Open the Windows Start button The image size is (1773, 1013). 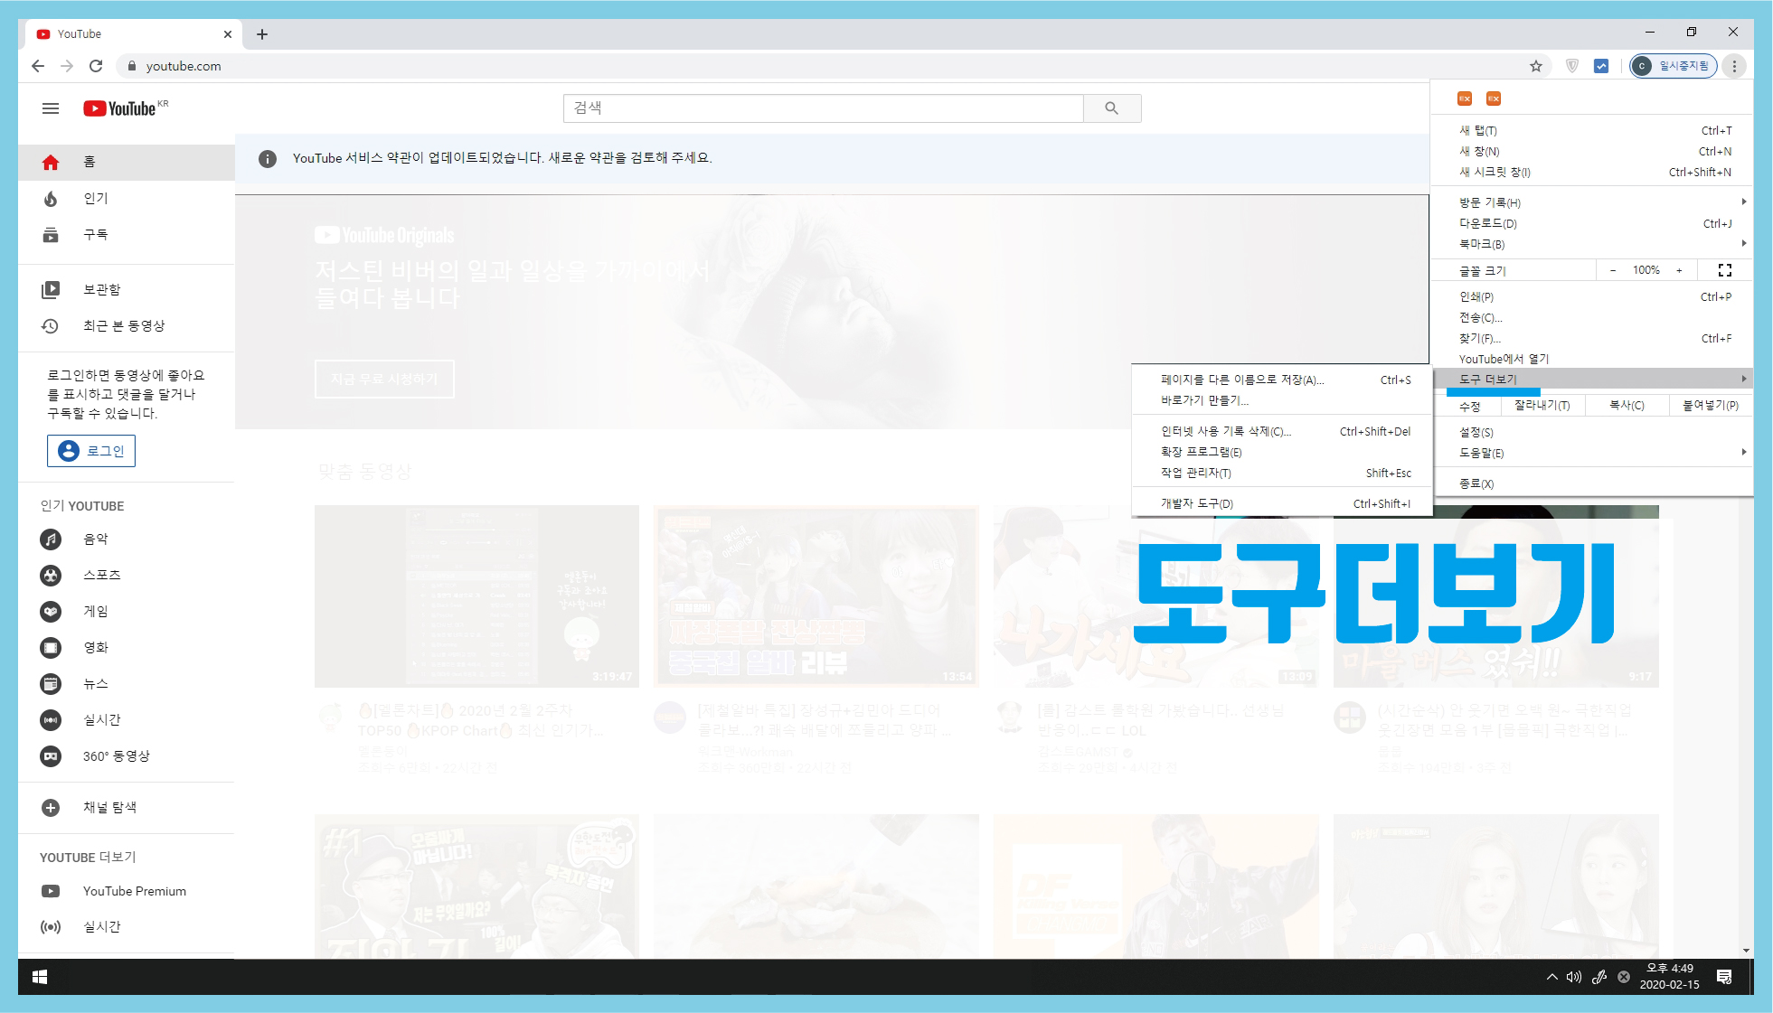click(x=40, y=977)
